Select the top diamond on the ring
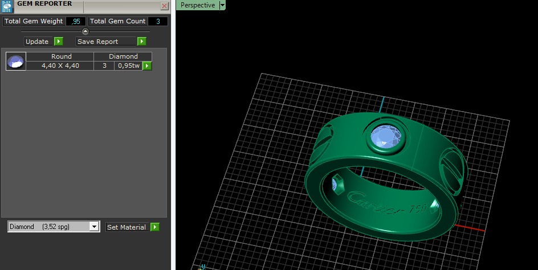 386,137
